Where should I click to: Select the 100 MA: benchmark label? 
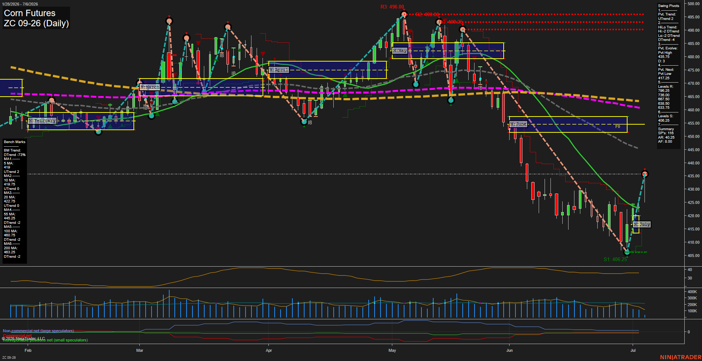10,231
